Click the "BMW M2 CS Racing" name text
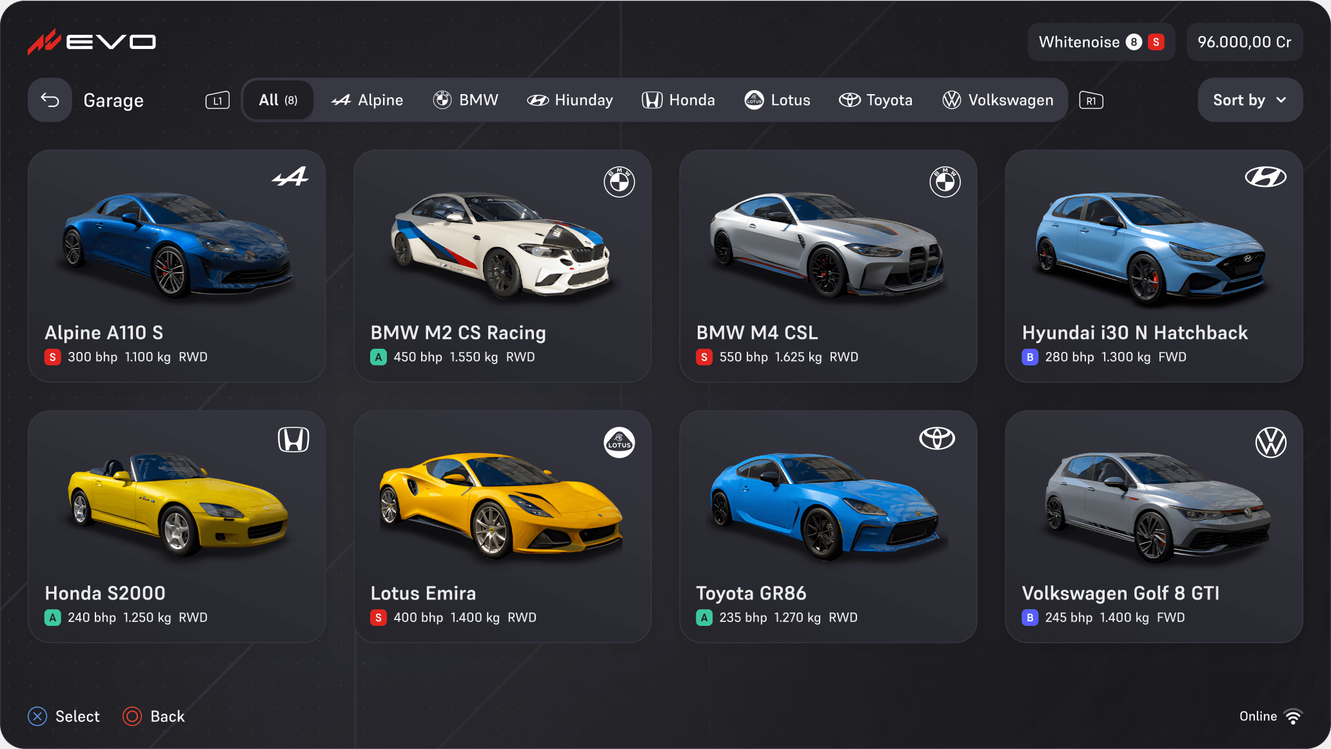Viewport: 1331px width, 749px height. [x=458, y=333]
